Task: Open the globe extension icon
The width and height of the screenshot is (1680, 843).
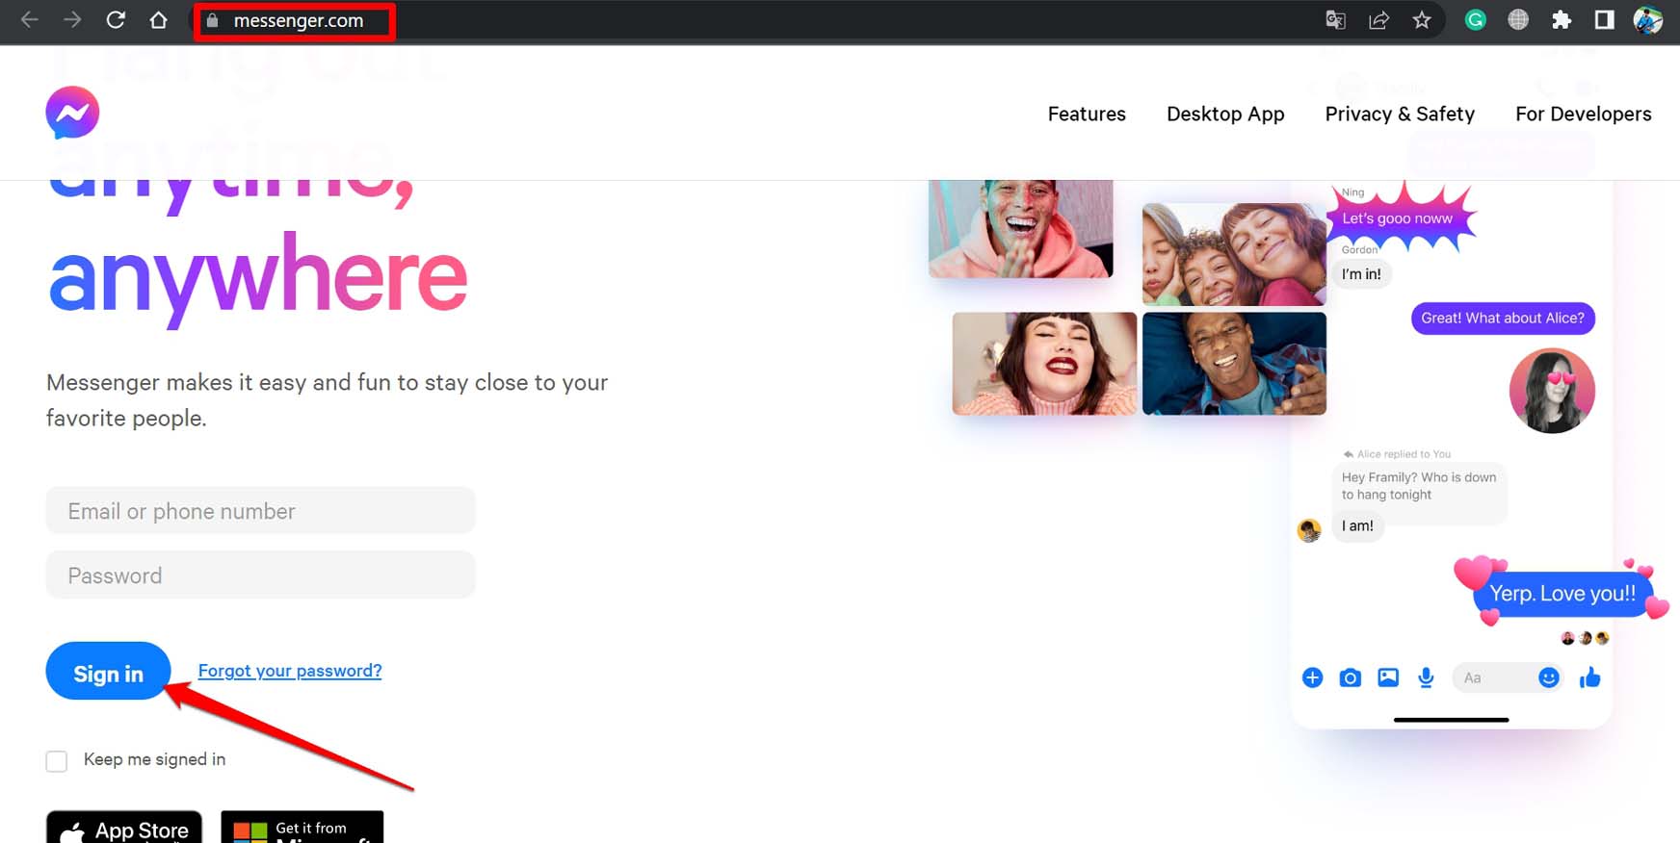Action: click(x=1518, y=20)
